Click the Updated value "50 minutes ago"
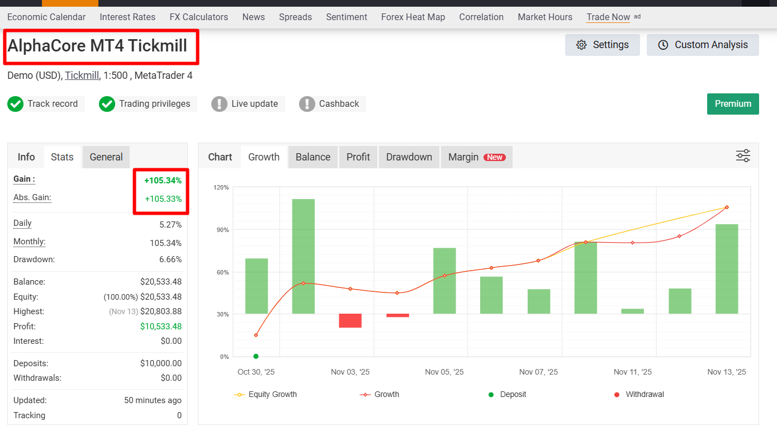Image resolution: width=777 pixels, height=435 pixels. (x=153, y=400)
